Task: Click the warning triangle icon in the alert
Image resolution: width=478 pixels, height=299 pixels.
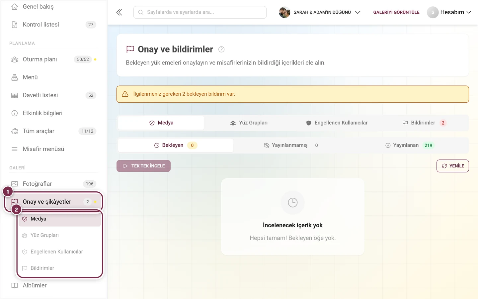Action: [x=125, y=94]
